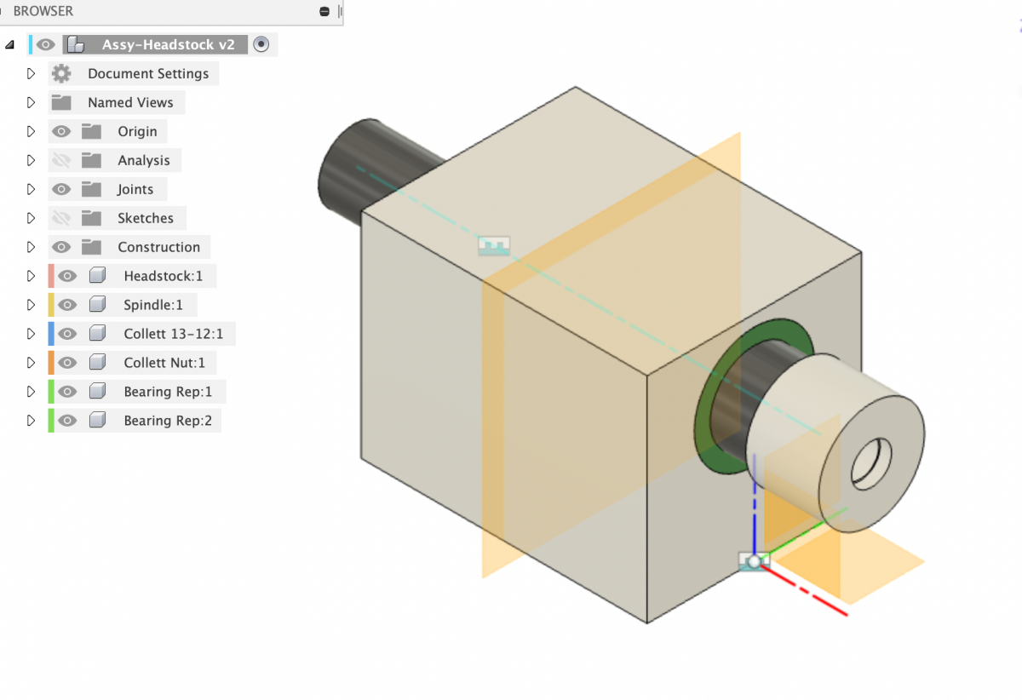Image resolution: width=1022 pixels, height=700 pixels.
Task: Click the Sketches folder icon
Action: pyautogui.click(x=91, y=218)
